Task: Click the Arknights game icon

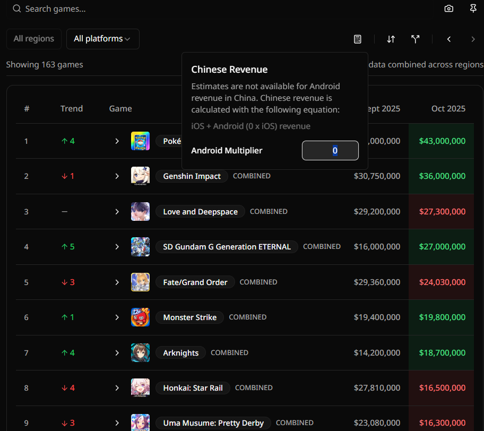Action: (140, 353)
